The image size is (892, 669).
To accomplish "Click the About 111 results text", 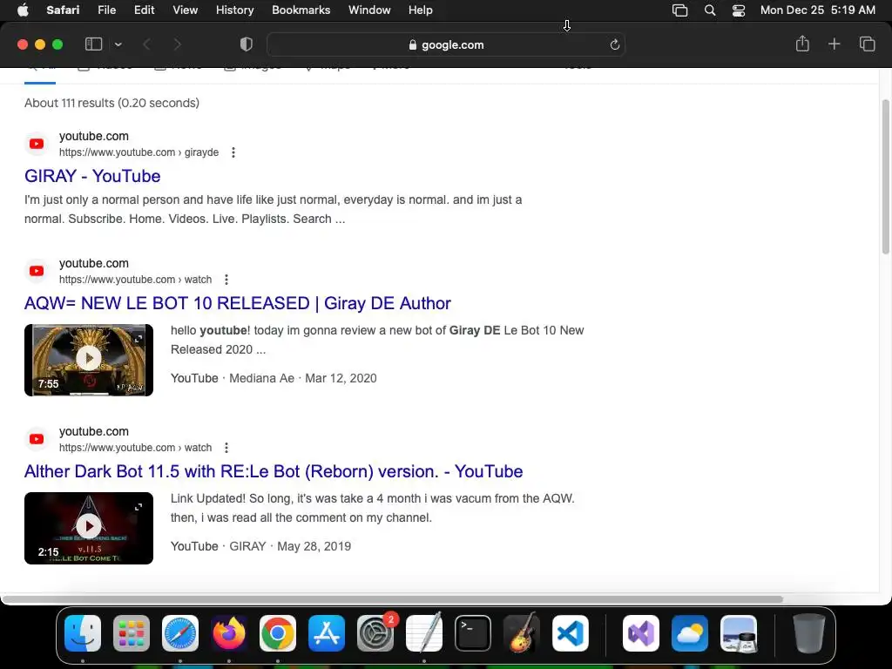I will 111,103.
